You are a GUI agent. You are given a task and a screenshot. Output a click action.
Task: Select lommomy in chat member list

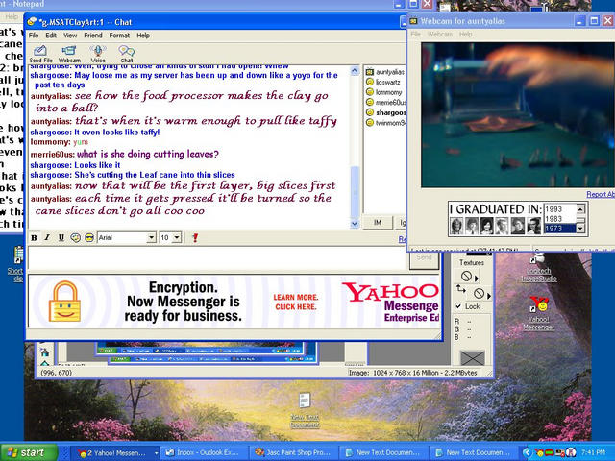coord(384,92)
